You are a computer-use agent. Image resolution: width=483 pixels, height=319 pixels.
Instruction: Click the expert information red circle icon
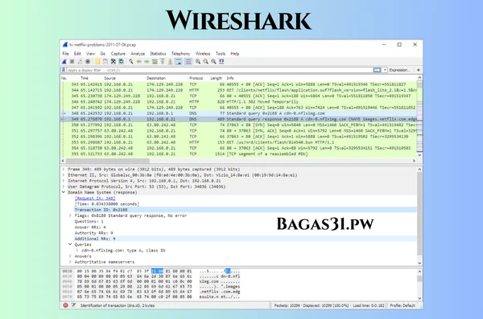[65, 305]
